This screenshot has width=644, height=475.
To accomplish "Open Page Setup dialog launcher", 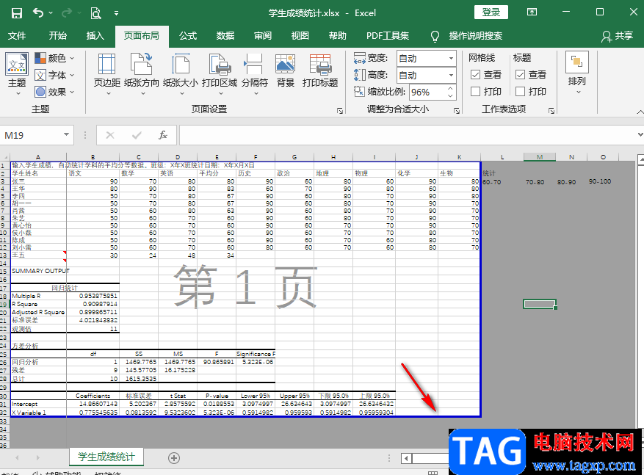I will point(340,110).
